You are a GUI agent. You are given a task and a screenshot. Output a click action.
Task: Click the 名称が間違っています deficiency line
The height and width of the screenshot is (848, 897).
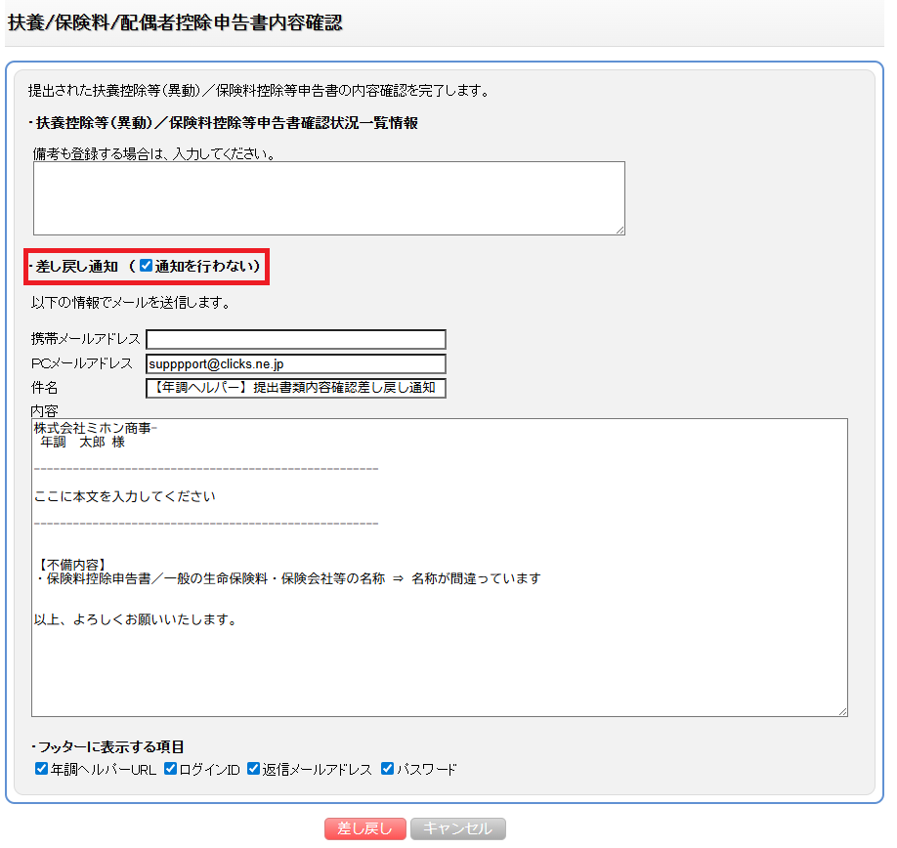[287, 578]
